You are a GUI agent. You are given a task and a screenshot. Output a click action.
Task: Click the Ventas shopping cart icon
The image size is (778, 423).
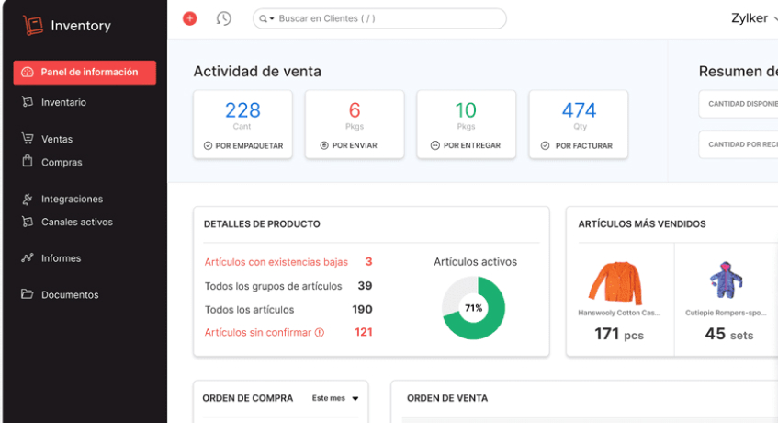(x=28, y=139)
